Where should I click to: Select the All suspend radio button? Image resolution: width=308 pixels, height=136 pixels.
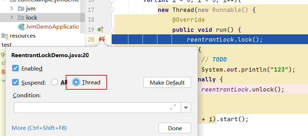pos(55,82)
